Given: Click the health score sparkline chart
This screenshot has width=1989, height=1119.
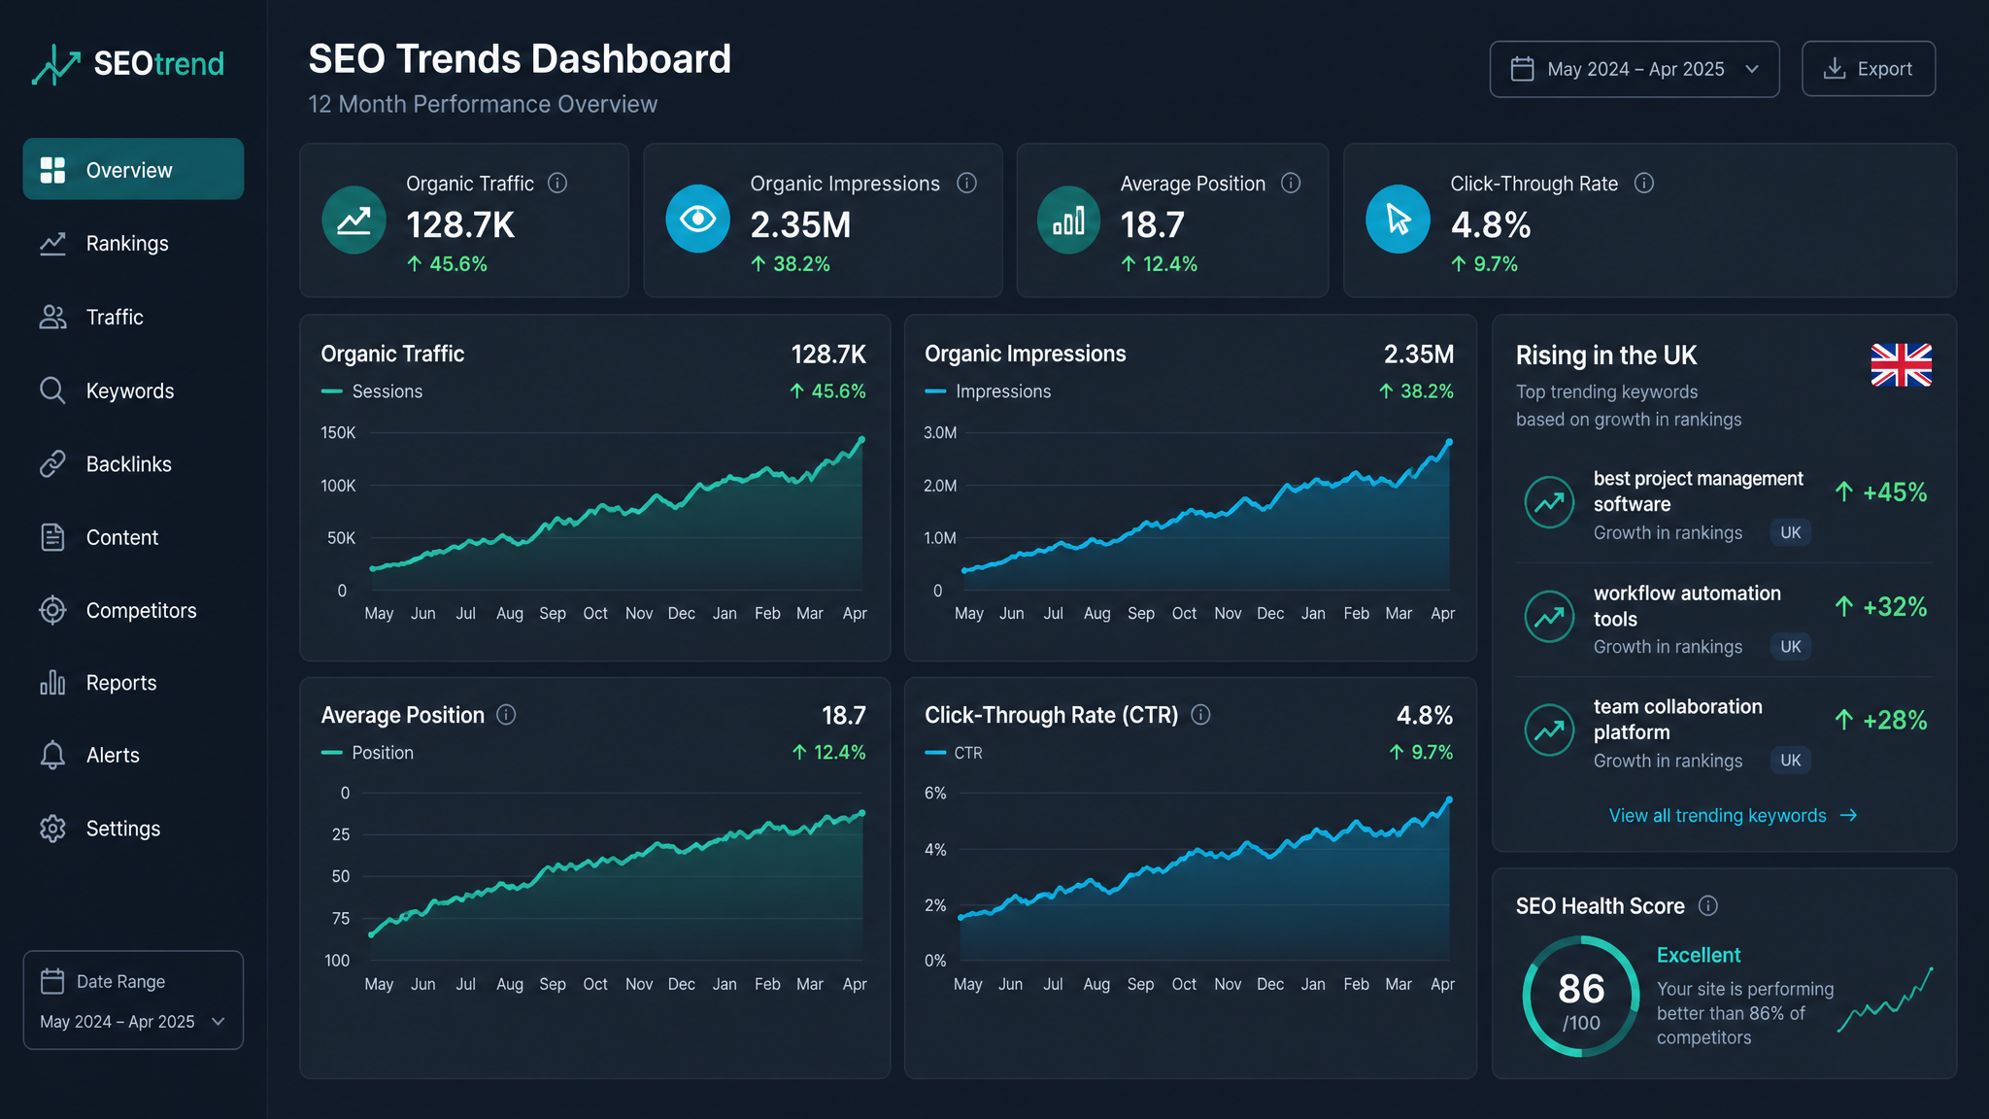Looking at the screenshot, I should click(1885, 1000).
